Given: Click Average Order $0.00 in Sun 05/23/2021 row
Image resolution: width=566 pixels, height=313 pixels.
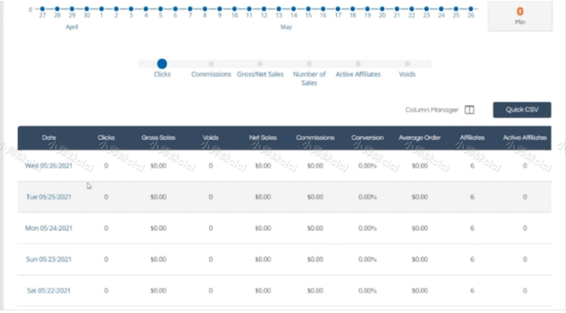Looking at the screenshot, I should [420, 259].
